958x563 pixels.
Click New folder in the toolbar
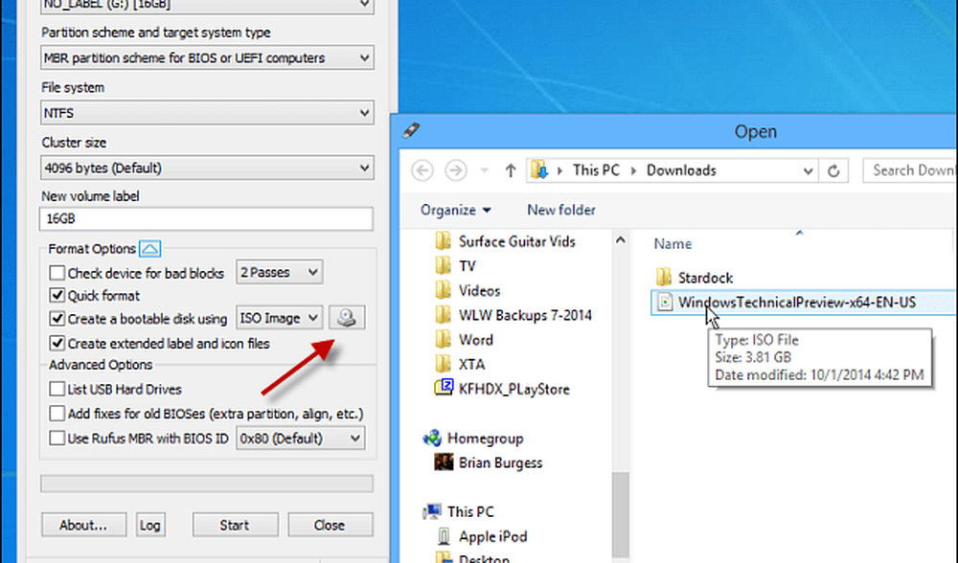click(x=560, y=210)
